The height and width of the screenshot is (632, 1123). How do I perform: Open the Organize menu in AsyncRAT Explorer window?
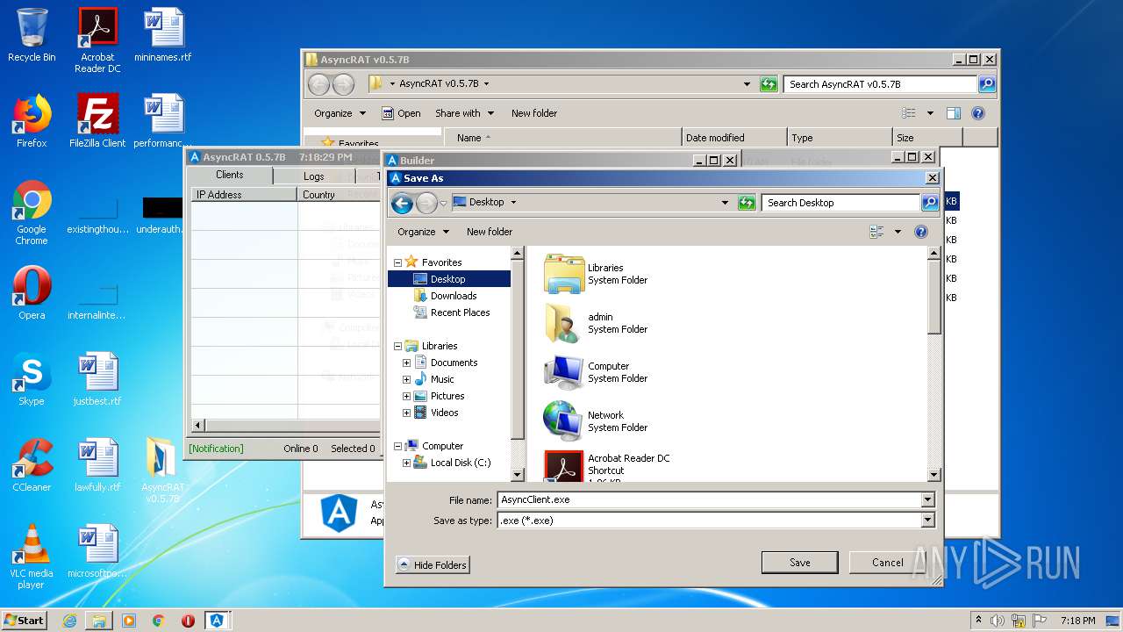[x=340, y=113]
